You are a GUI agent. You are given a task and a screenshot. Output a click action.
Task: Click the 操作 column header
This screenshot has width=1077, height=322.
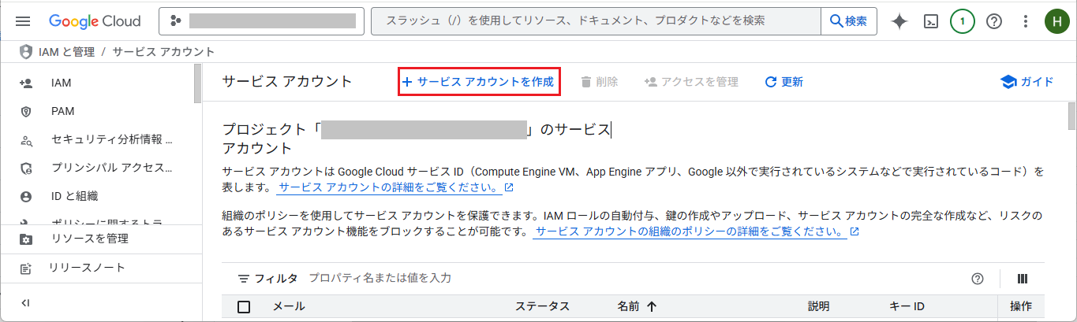(x=1020, y=307)
